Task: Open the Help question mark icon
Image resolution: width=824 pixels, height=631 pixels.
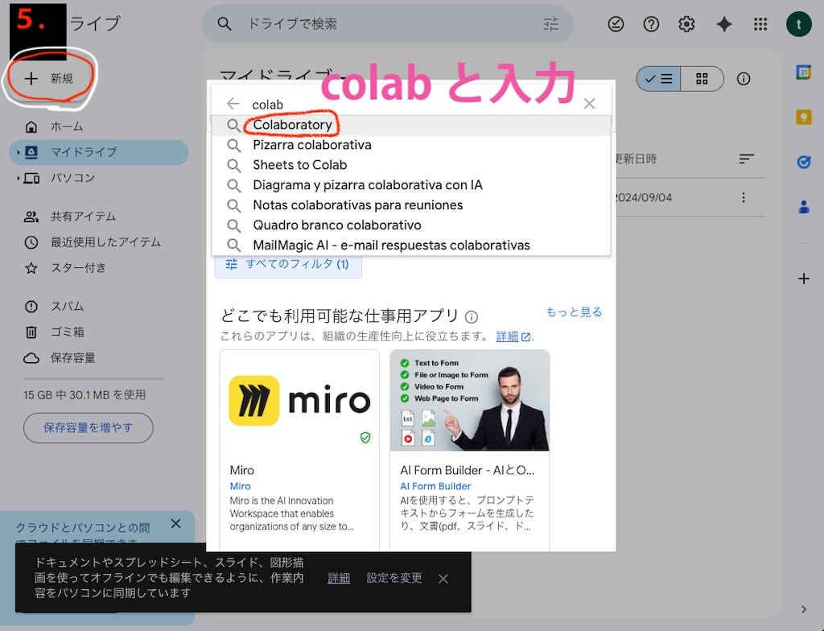Action: 651,24
